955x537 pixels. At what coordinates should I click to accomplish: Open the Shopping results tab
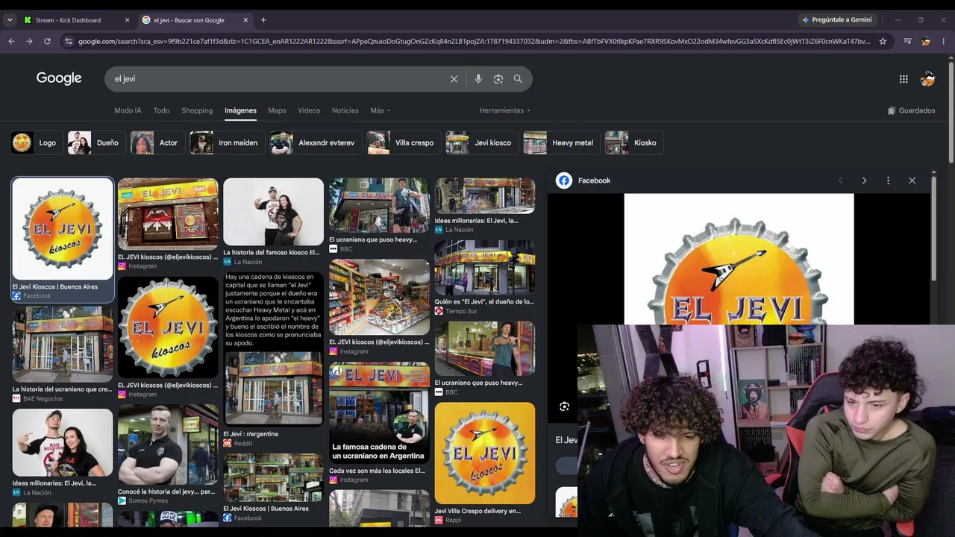197,110
